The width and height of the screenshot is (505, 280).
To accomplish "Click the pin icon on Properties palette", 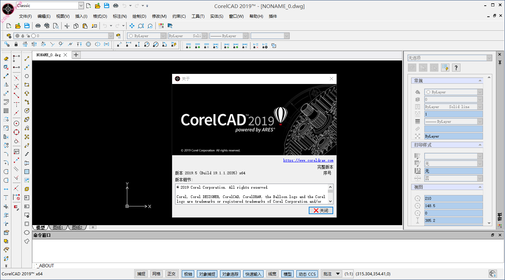I will pos(500,63).
